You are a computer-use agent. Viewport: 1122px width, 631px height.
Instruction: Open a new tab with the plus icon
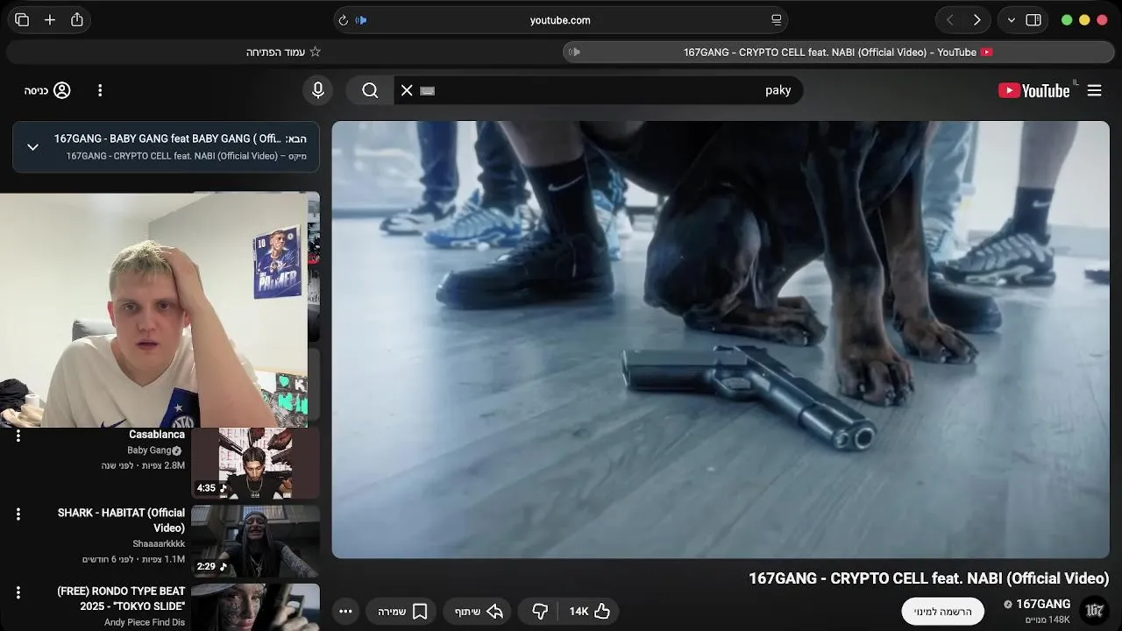50,20
